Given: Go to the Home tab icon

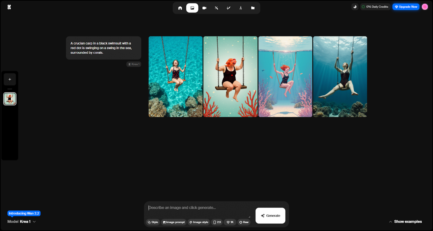Looking at the screenshot, I should point(180,8).
